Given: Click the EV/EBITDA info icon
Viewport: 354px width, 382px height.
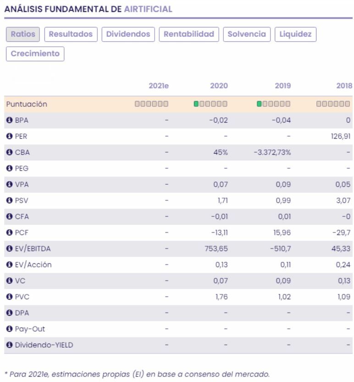Looking at the screenshot, I should pos(9,249).
